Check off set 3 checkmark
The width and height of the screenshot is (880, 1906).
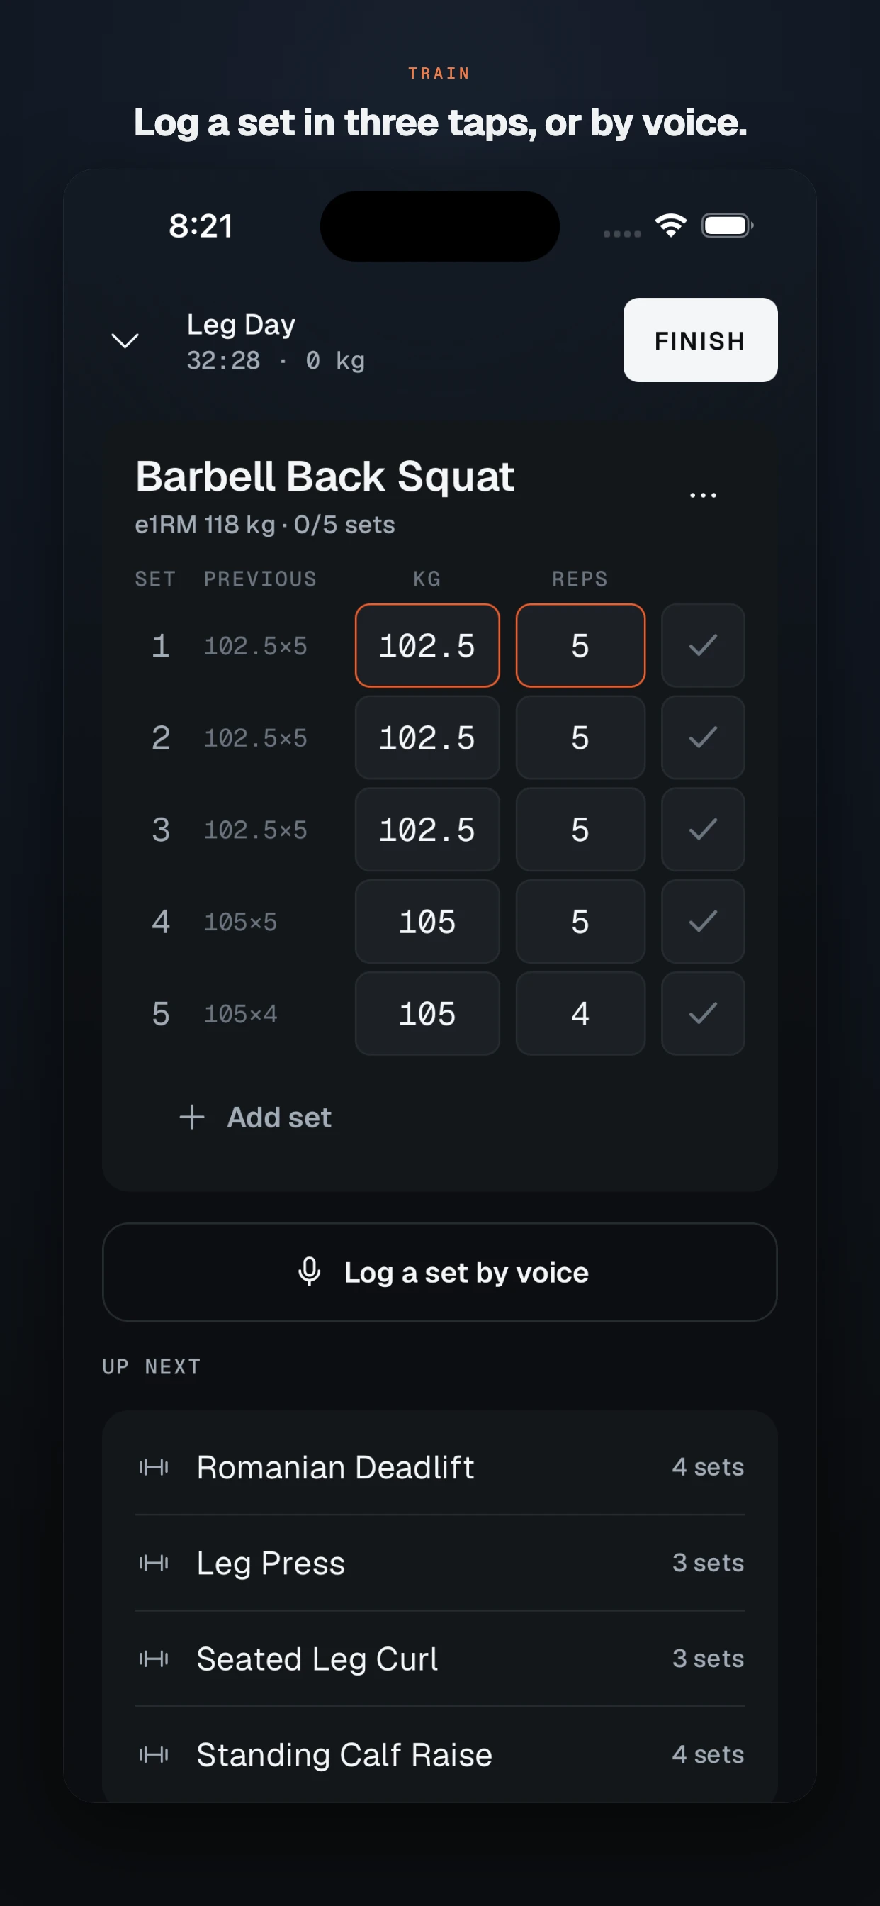703,830
